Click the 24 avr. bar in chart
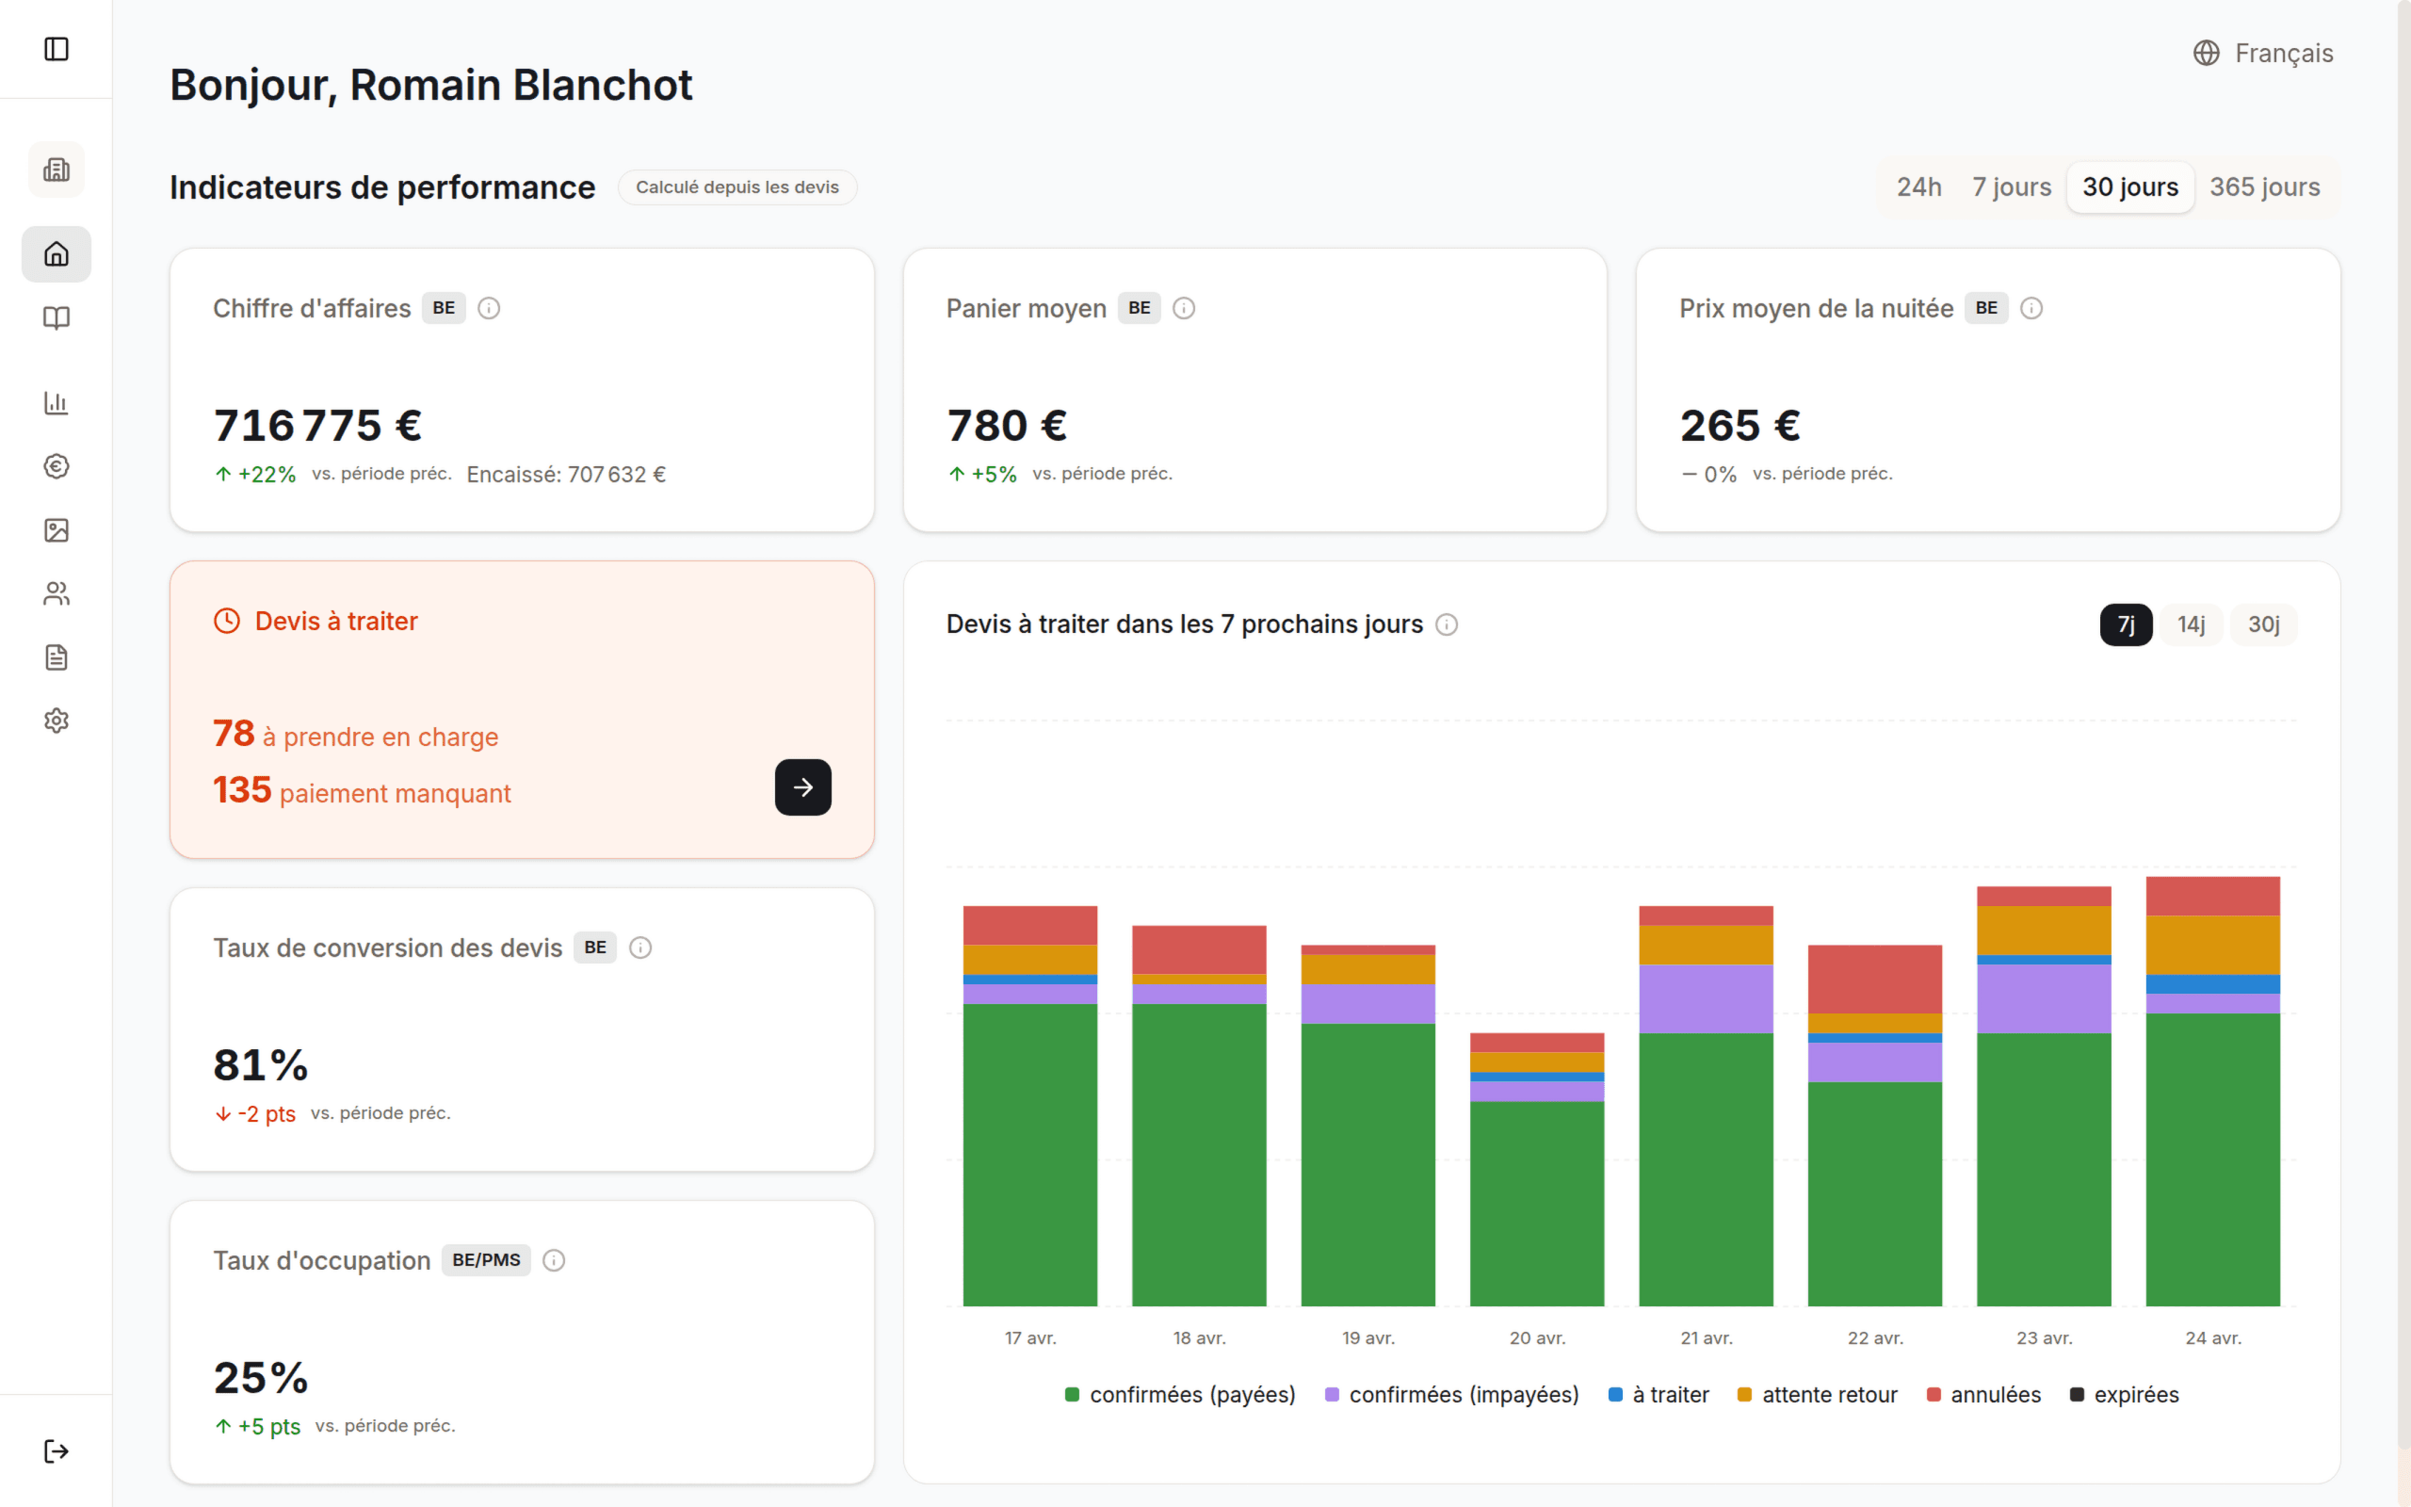 pos(2212,1092)
